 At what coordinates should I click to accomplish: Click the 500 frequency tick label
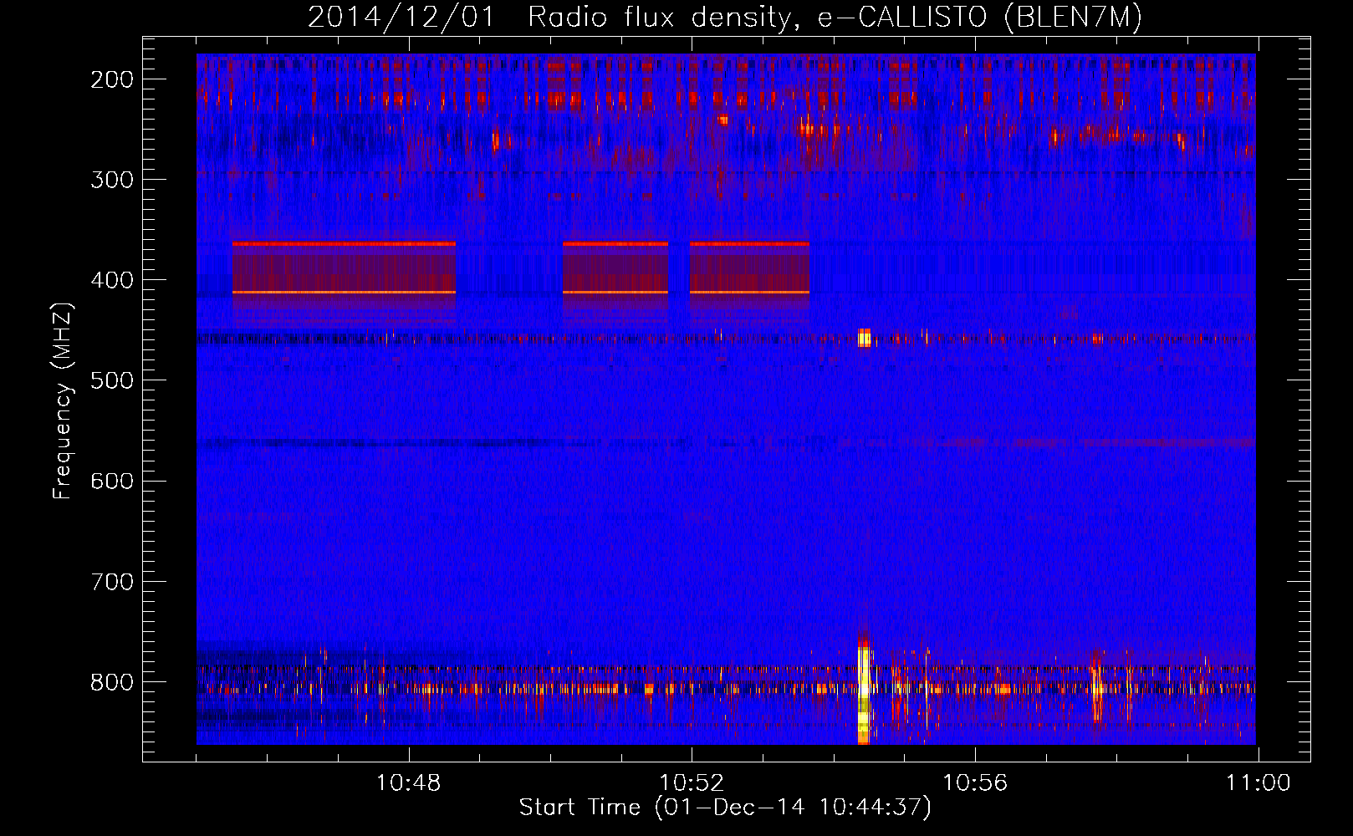click(111, 380)
